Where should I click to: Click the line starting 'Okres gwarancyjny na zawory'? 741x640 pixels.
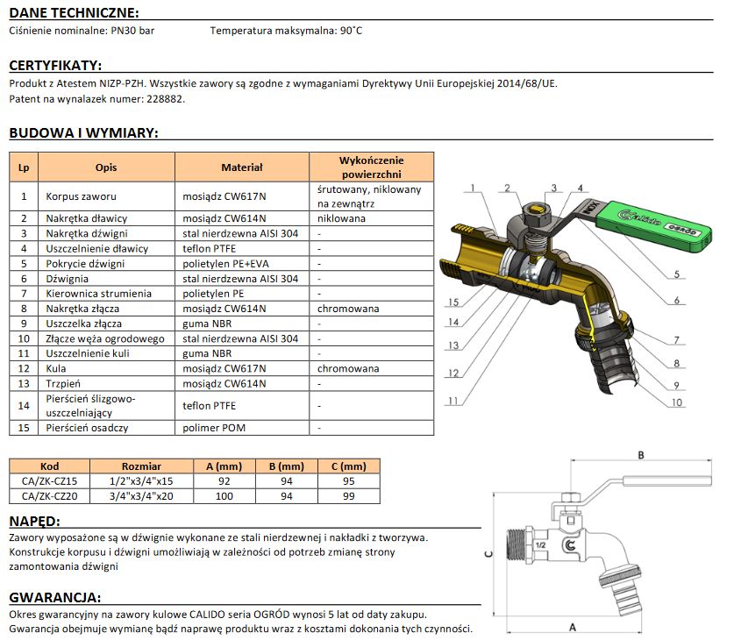(x=217, y=615)
